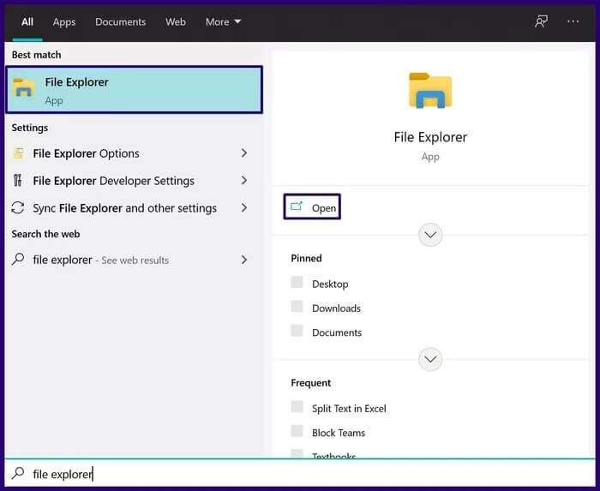Image resolution: width=600 pixels, height=491 pixels.
Task: Select file explorer See web results
Action: pos(135,260)
